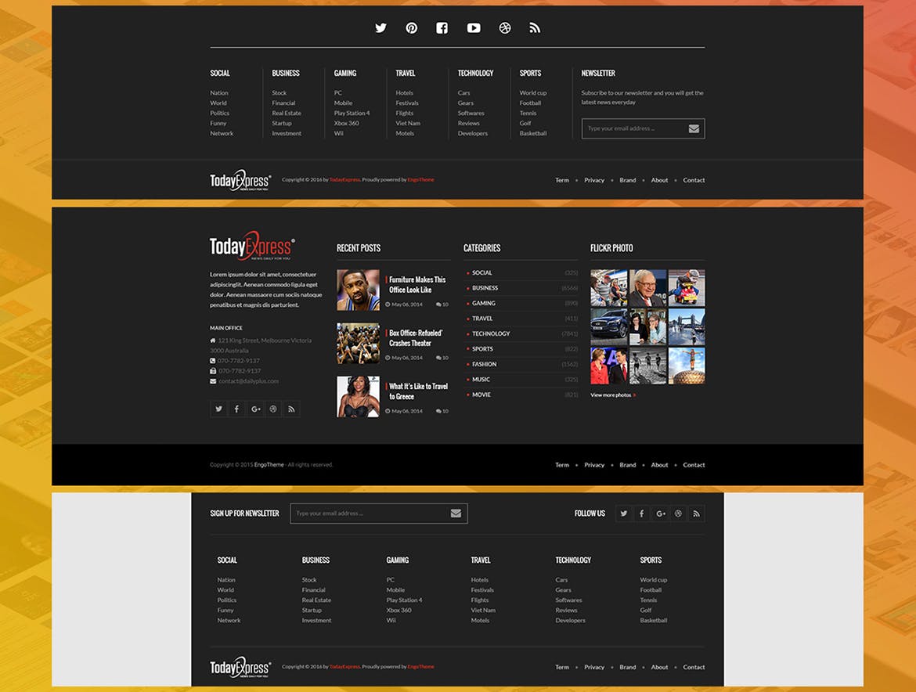The height and width of the screenshot is (692, 916).
Task: Open the Box Office: Refueled Crashes Theater post
Action: 415,337
